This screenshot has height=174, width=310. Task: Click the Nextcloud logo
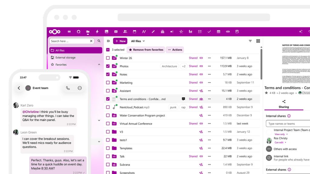coord(55,32)
